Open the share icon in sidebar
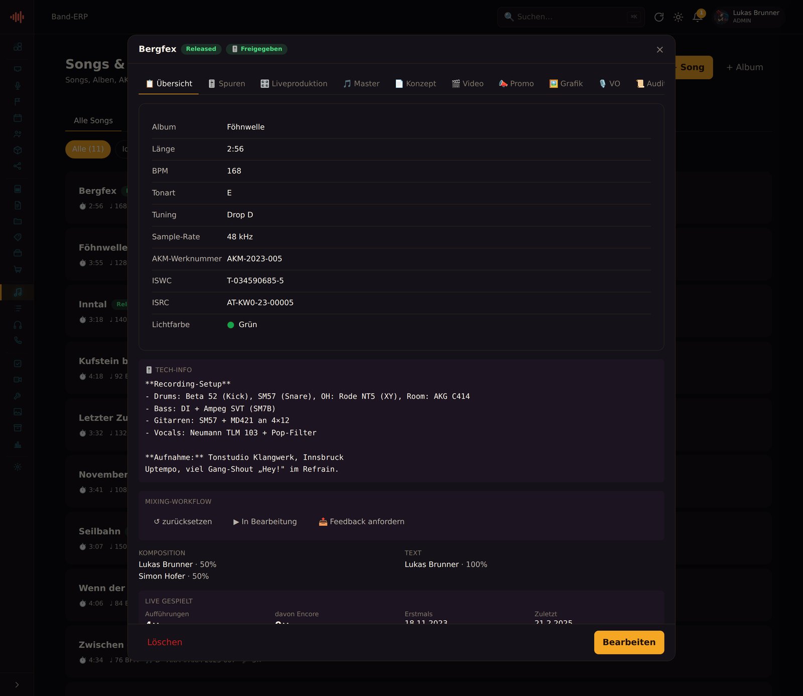803x696 pixels. point(18,166)
